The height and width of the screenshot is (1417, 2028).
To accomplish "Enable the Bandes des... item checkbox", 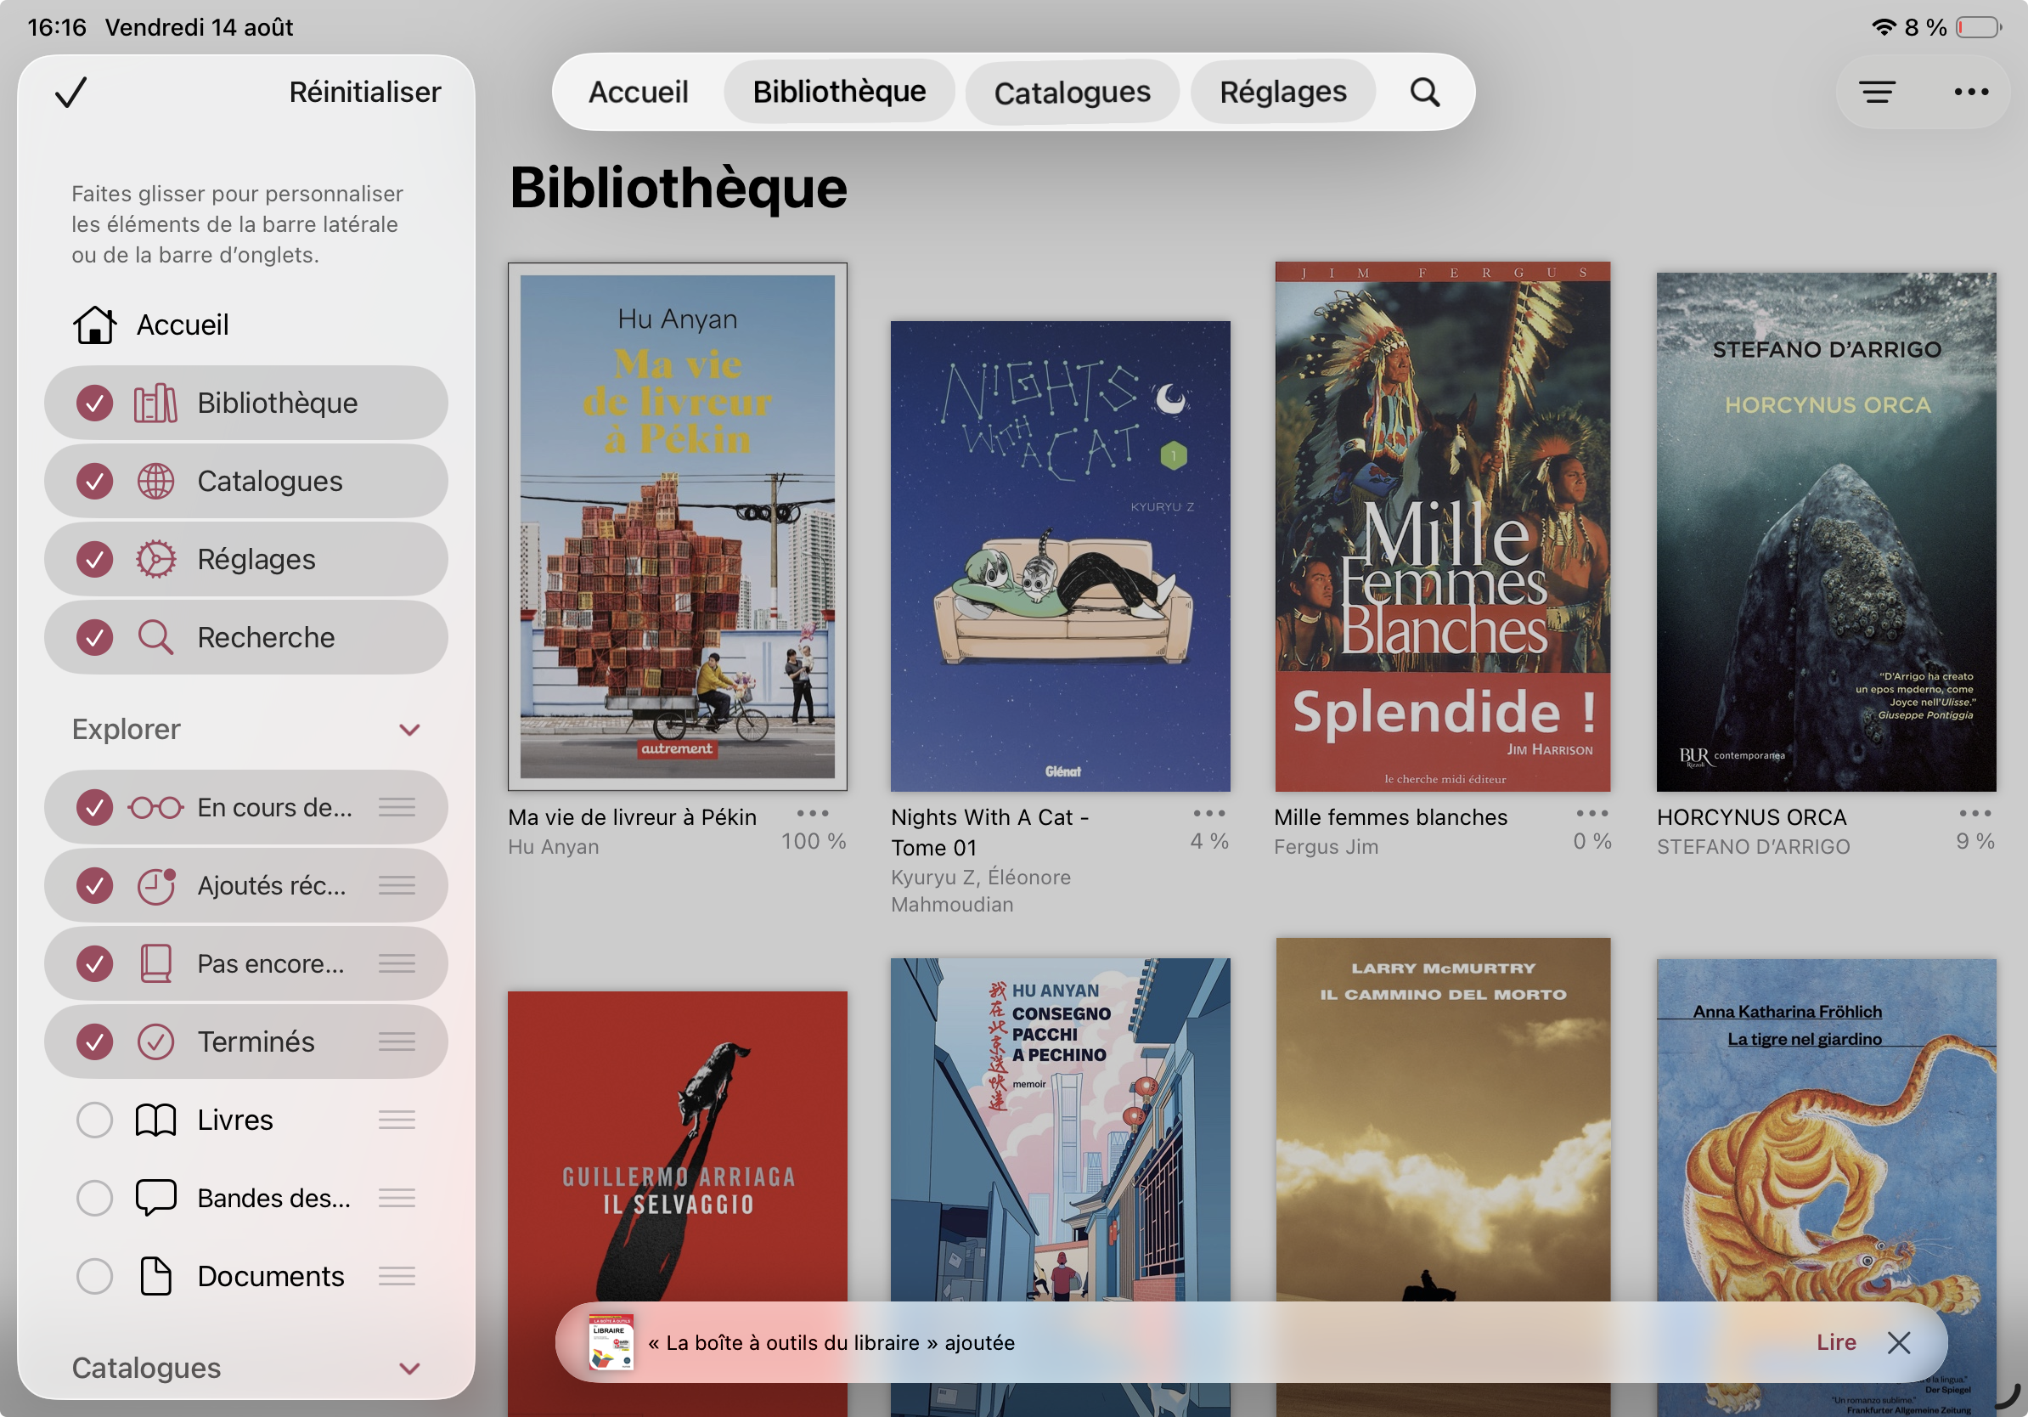I will pyautogui.click(x=94, y=1198).
